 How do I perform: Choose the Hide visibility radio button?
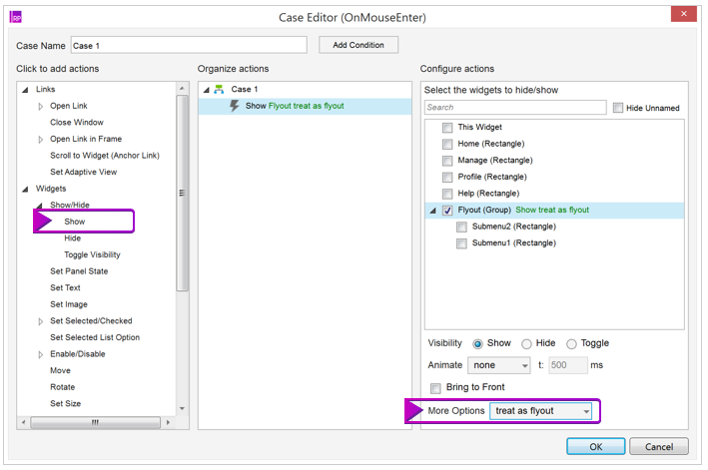[526, 344]
